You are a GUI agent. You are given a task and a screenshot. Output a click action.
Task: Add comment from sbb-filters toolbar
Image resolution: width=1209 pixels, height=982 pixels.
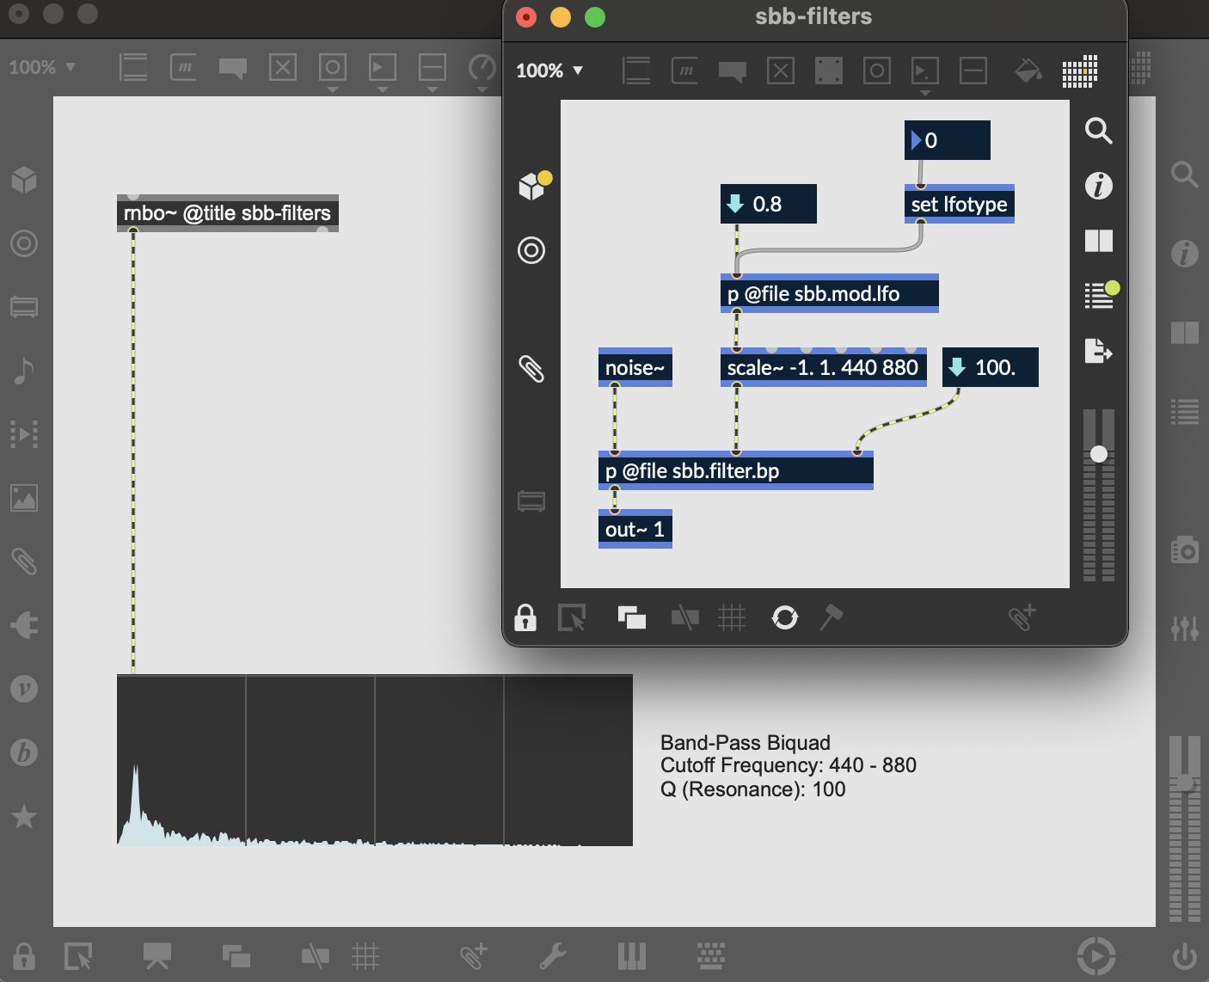point(732,71)
